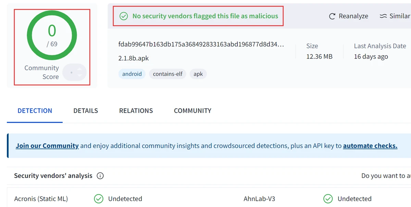Upvote using the community score up arrow
The height and width of the screenshot is (207, 411).
coord(80,69)
